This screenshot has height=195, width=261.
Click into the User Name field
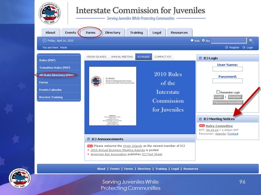coord(228,69)
